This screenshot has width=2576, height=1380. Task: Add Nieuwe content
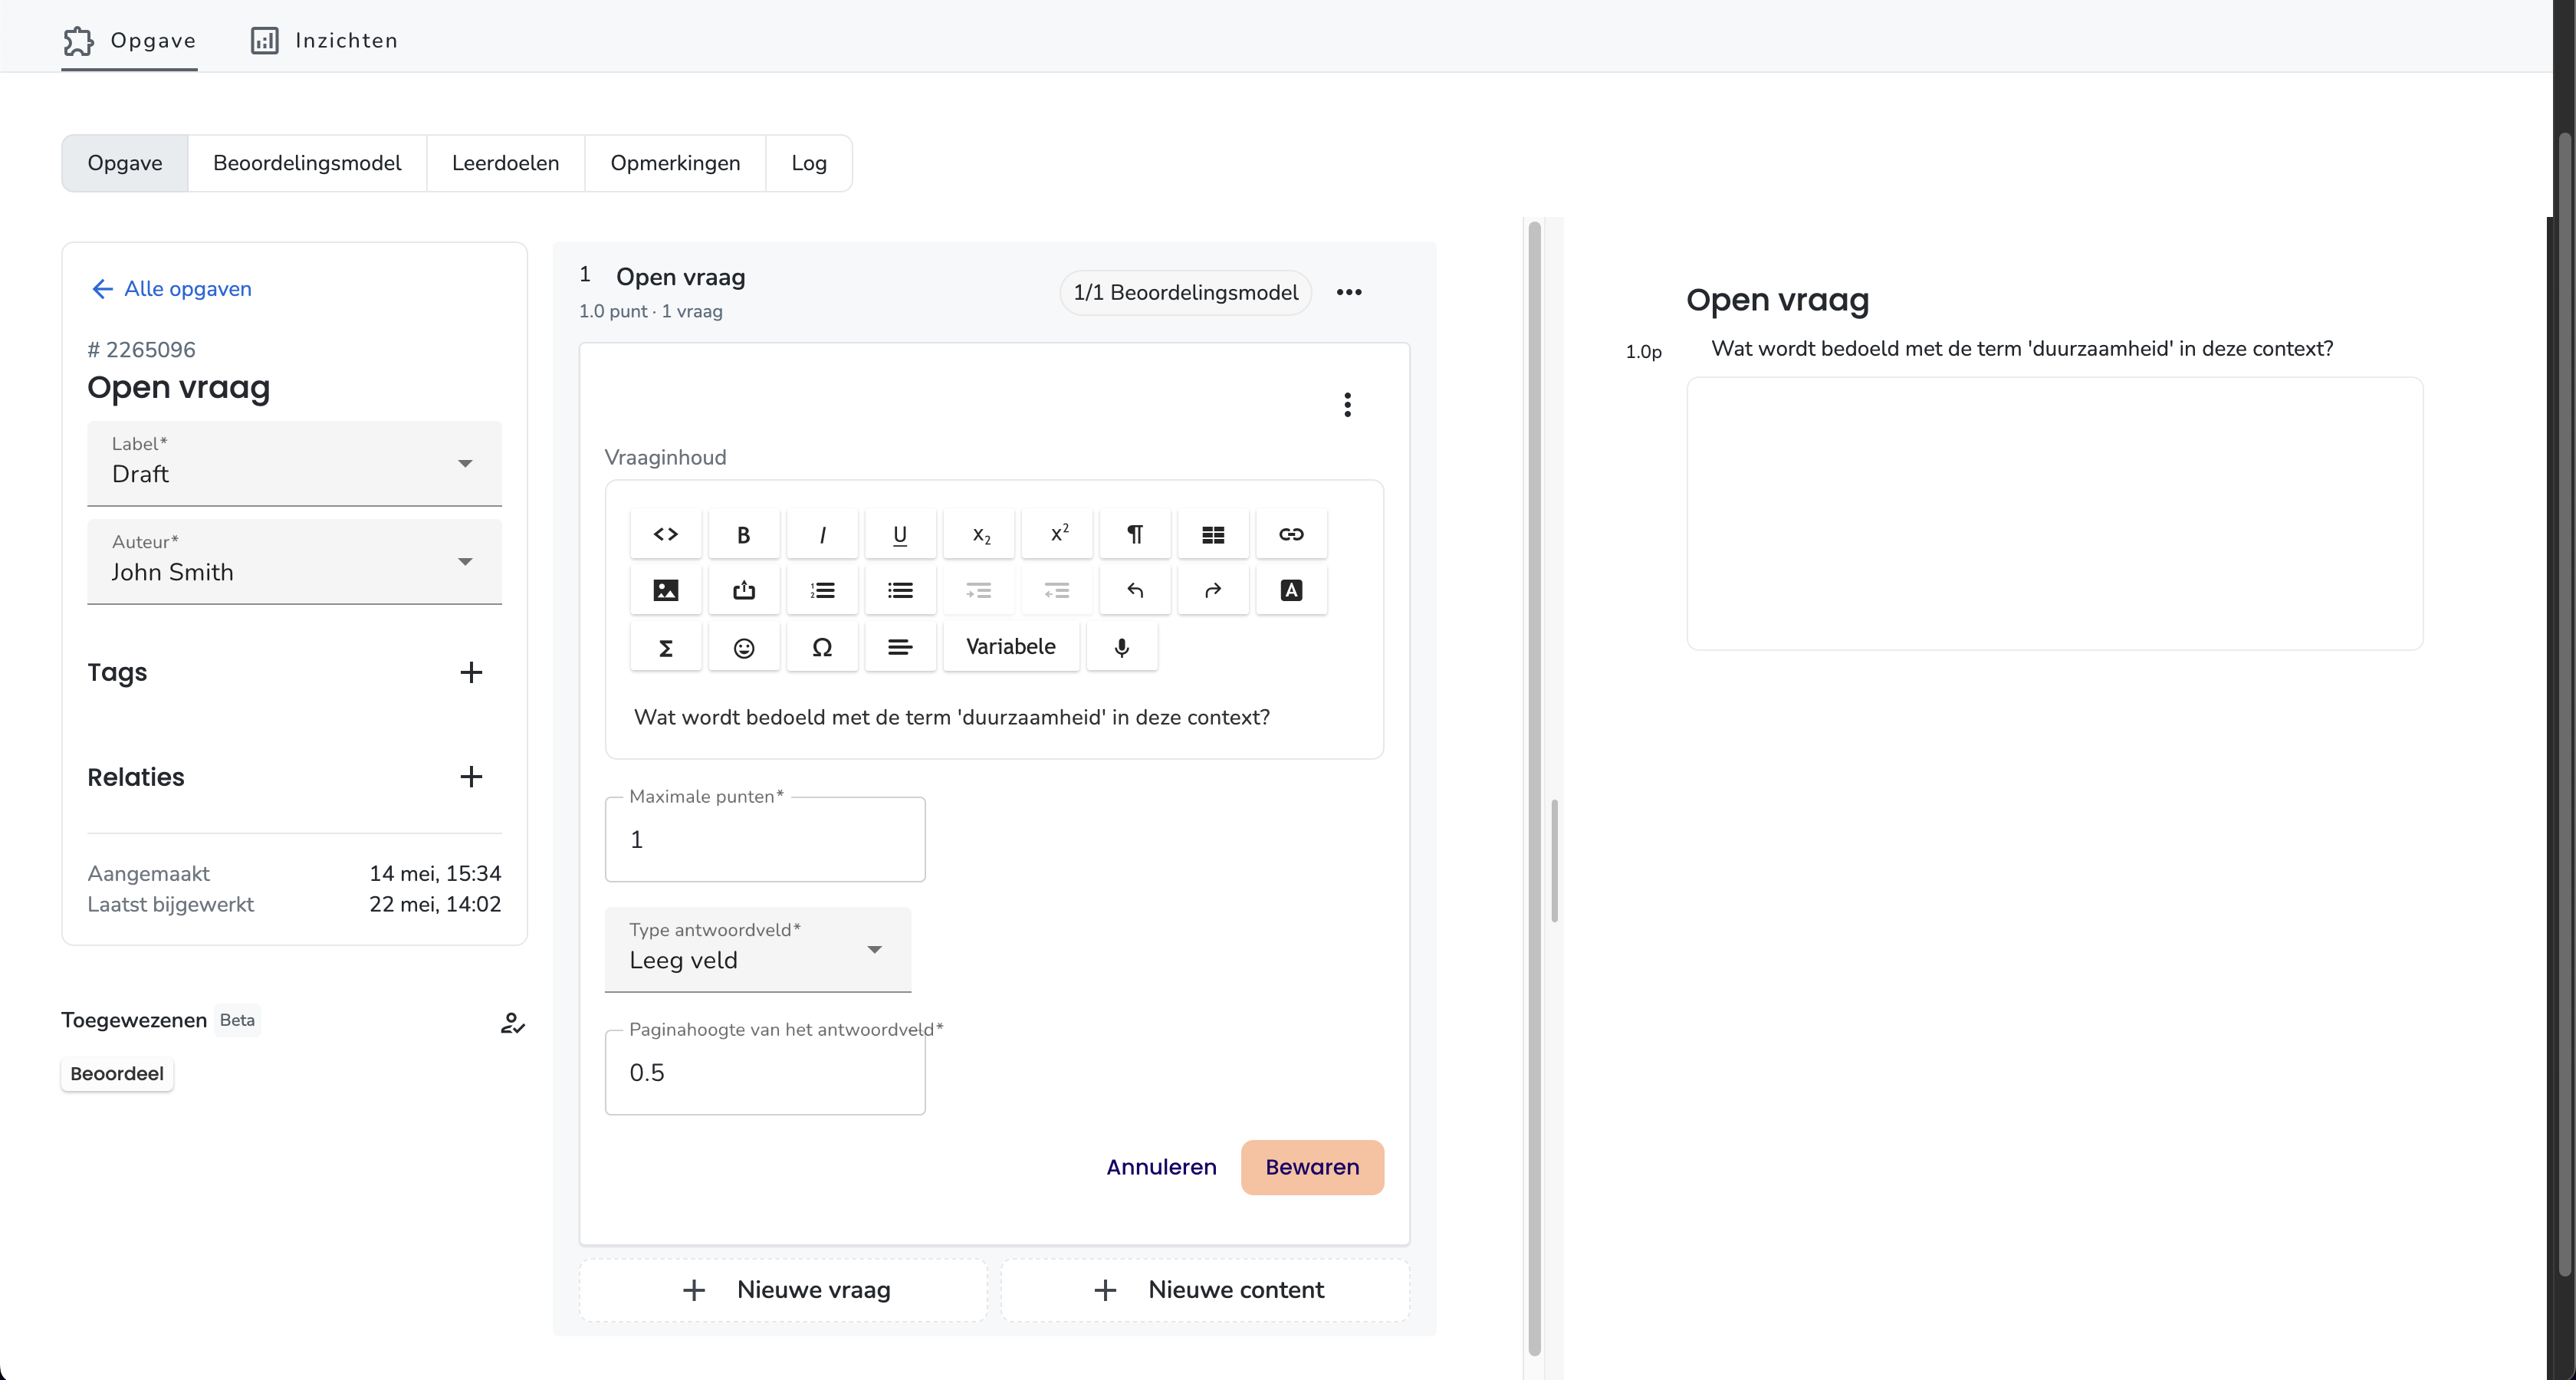click(x=1205, y=1290)
